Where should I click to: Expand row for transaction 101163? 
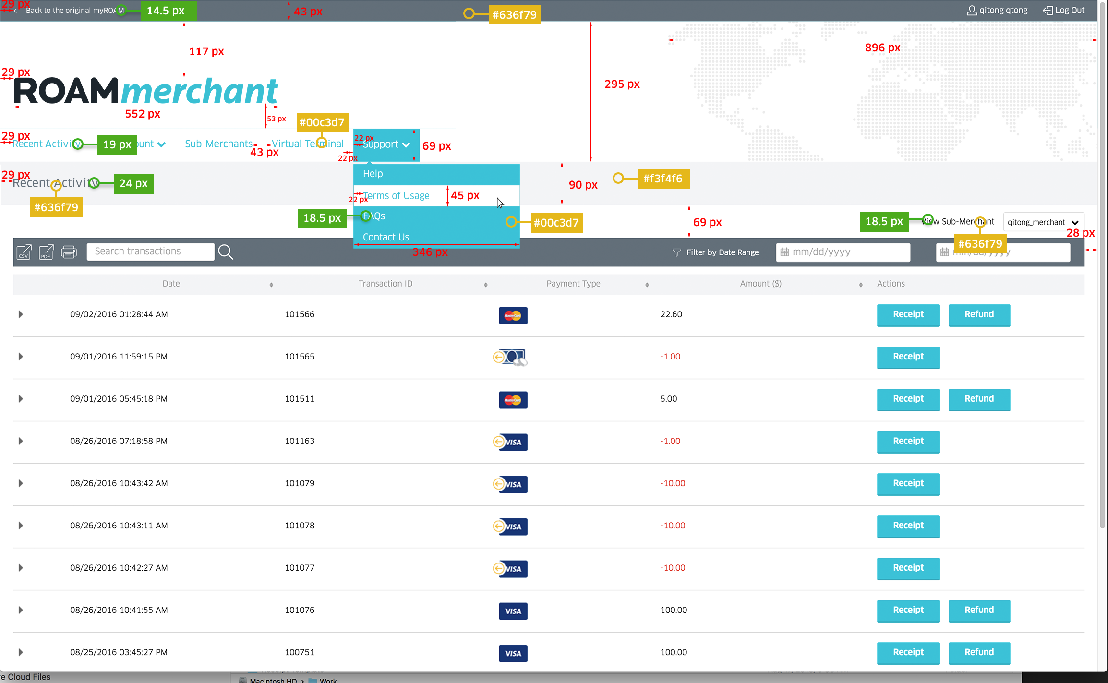pyautogui.click(x=21, y=441)
